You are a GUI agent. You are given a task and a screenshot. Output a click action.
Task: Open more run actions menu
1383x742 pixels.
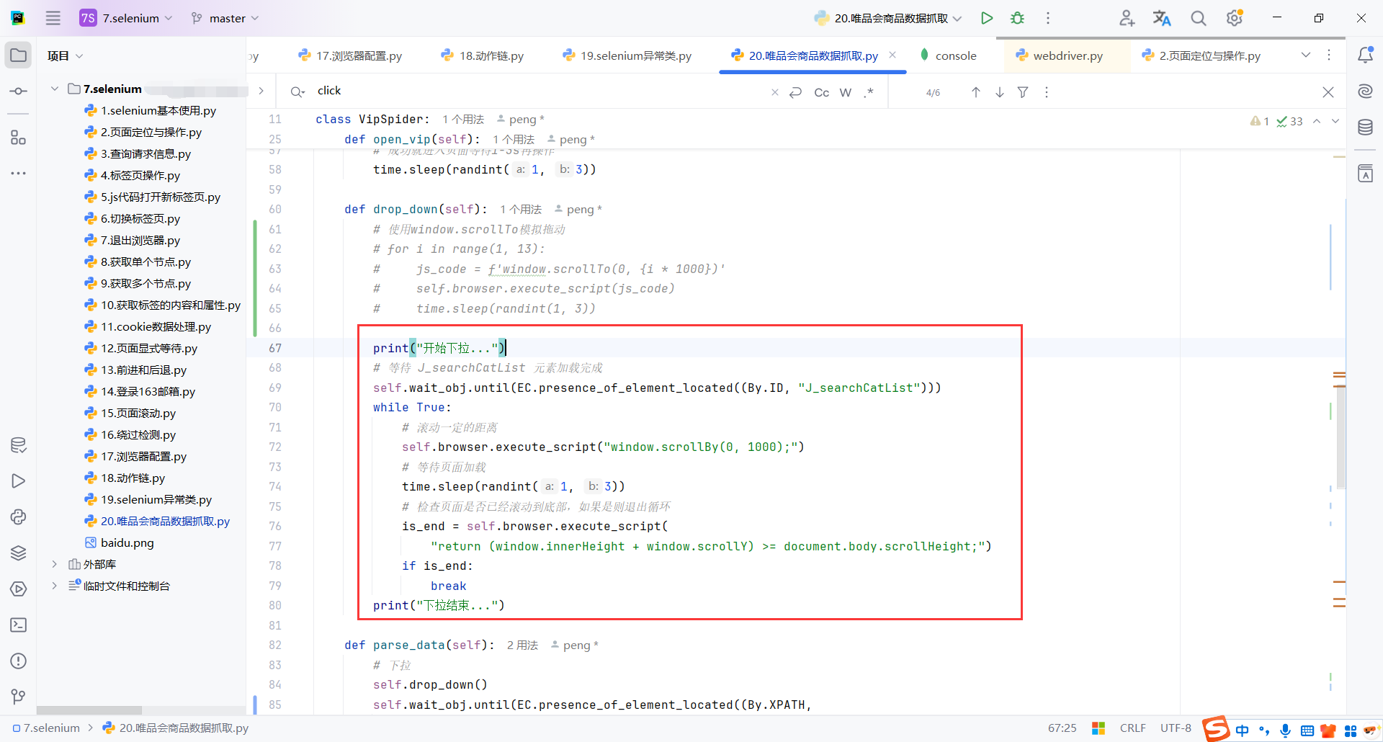(x=1048, y=18)
